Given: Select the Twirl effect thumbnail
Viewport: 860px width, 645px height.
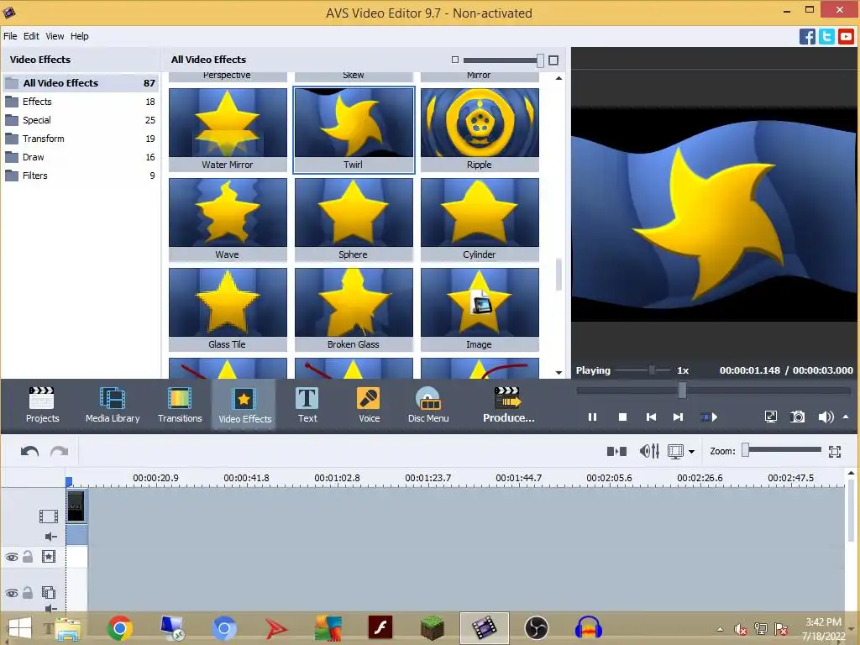Looking at the screenshot, I should point(354,129).
